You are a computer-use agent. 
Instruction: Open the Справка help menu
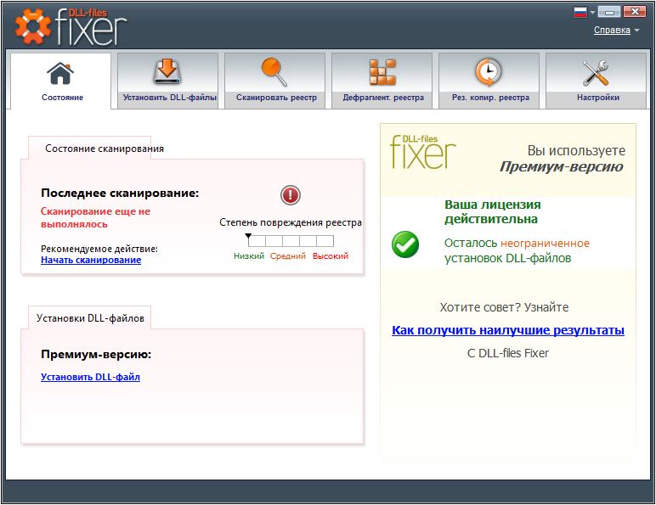pyautogui.click(x=612, y=30)
